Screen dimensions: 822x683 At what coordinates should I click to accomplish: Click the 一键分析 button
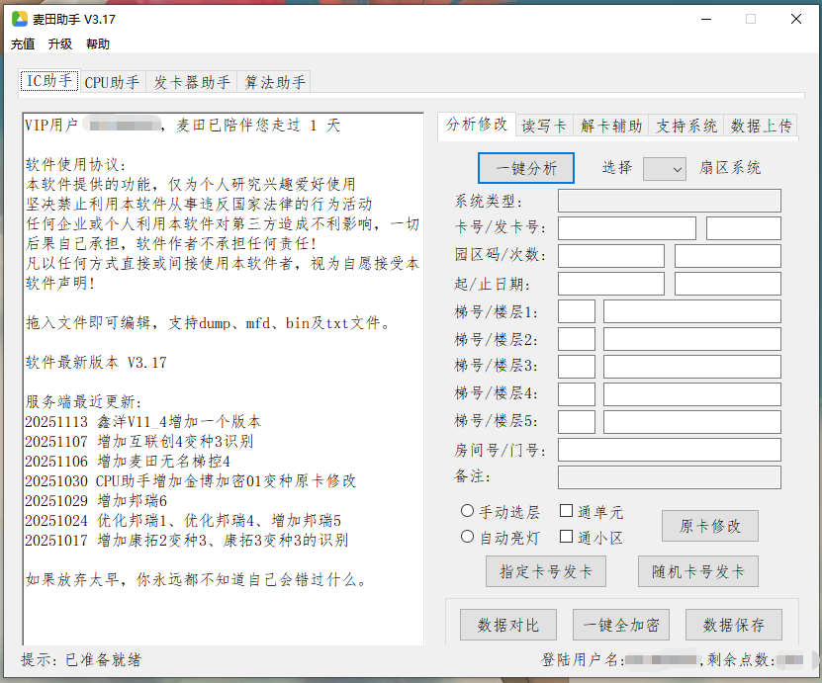tap(525, 168)
